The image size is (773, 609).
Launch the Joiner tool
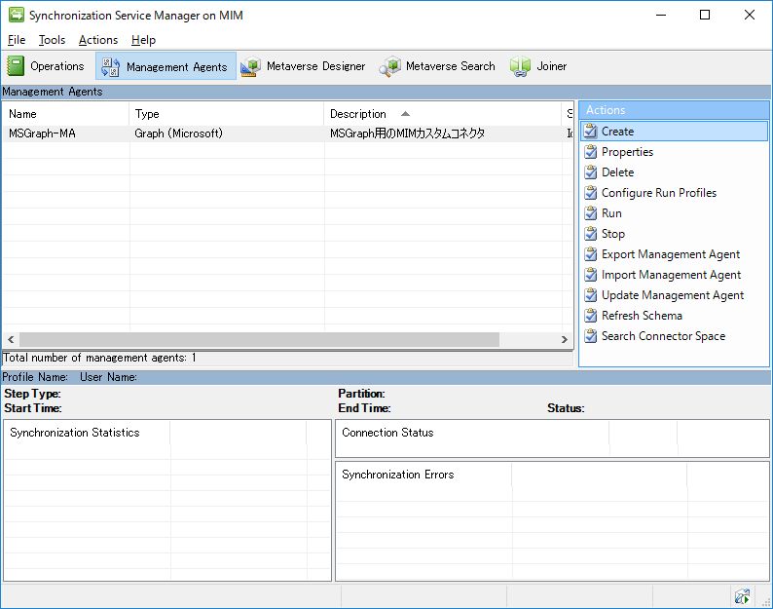(x=538, y=66)
